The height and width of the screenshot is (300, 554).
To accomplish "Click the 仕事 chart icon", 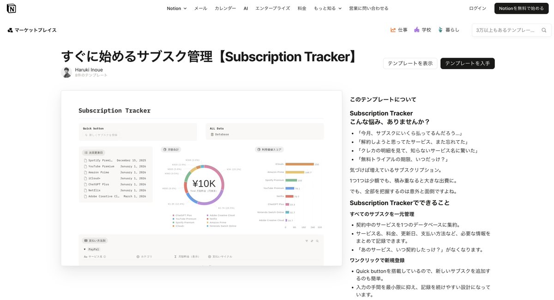I will (393, 30).
